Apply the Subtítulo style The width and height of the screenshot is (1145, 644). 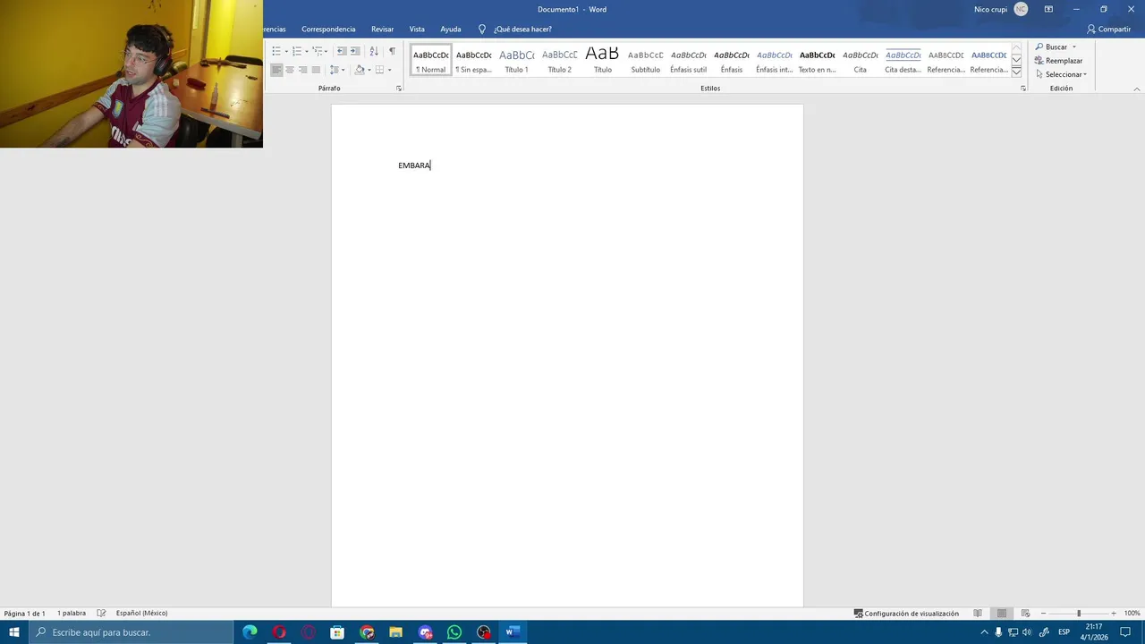pos(646,60)
